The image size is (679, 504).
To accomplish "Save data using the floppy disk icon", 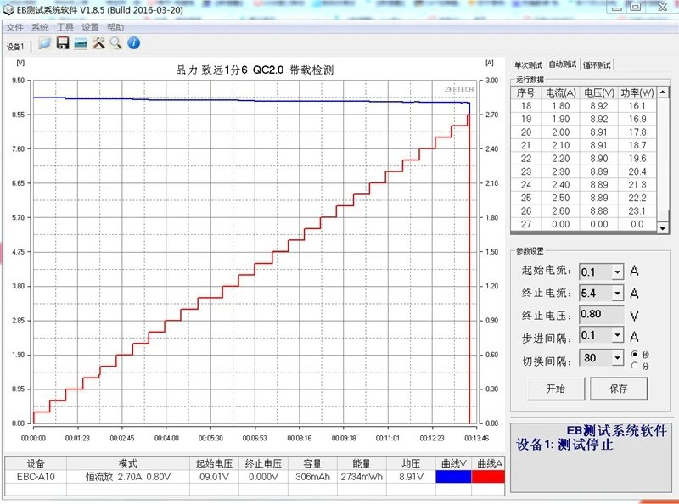I will (63, 43).
